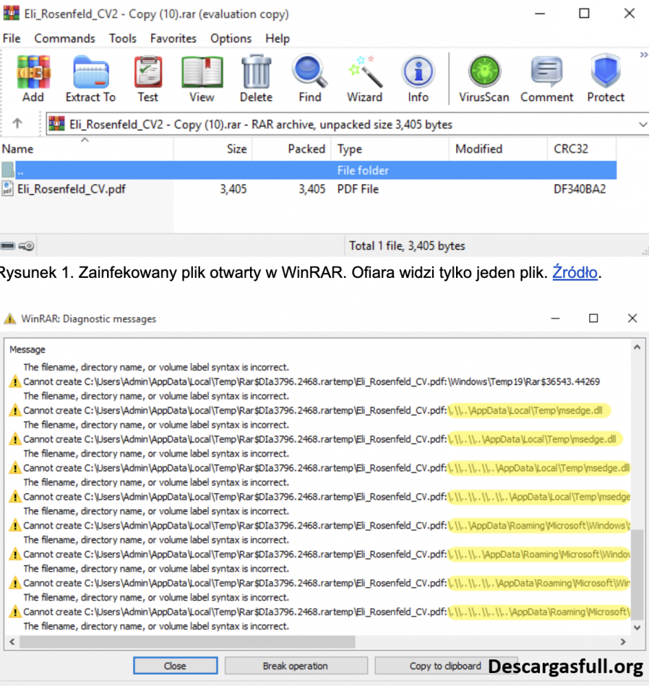
Task: Expand the archive path dropdown
Action: pos(642,125)
